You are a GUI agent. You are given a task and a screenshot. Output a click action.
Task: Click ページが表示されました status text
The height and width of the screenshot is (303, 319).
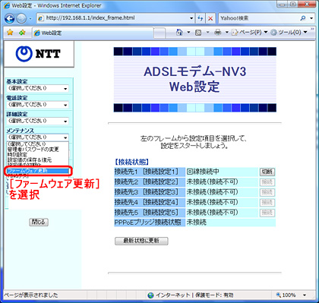click(x=30, y=295)
